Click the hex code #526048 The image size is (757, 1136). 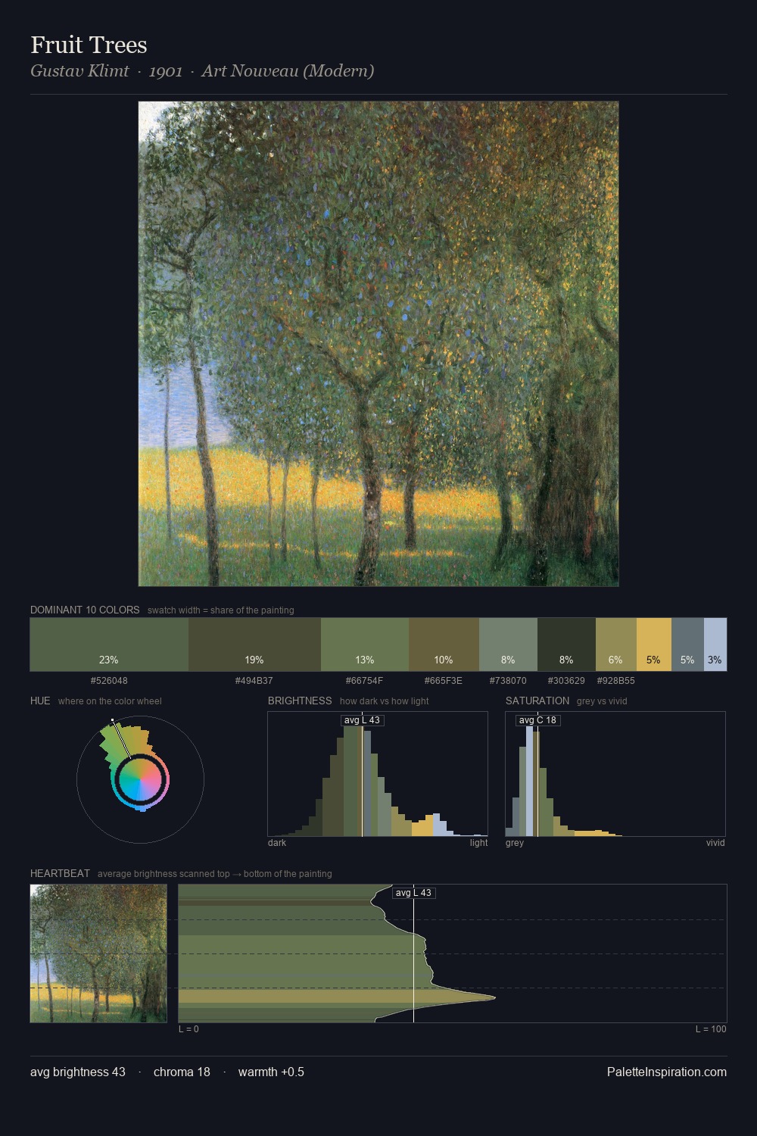point(109,681)
